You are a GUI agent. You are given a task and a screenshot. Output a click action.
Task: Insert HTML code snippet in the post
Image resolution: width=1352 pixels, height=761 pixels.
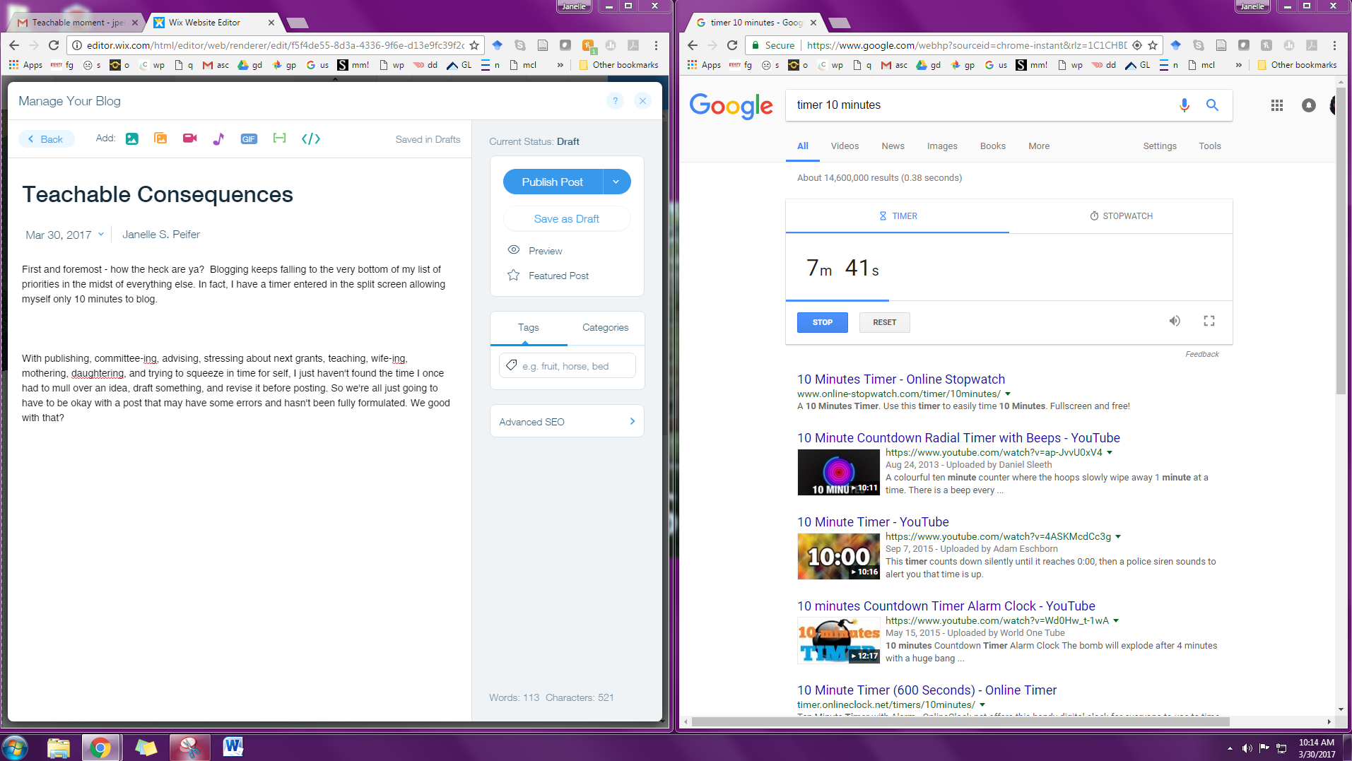[311, 138]
